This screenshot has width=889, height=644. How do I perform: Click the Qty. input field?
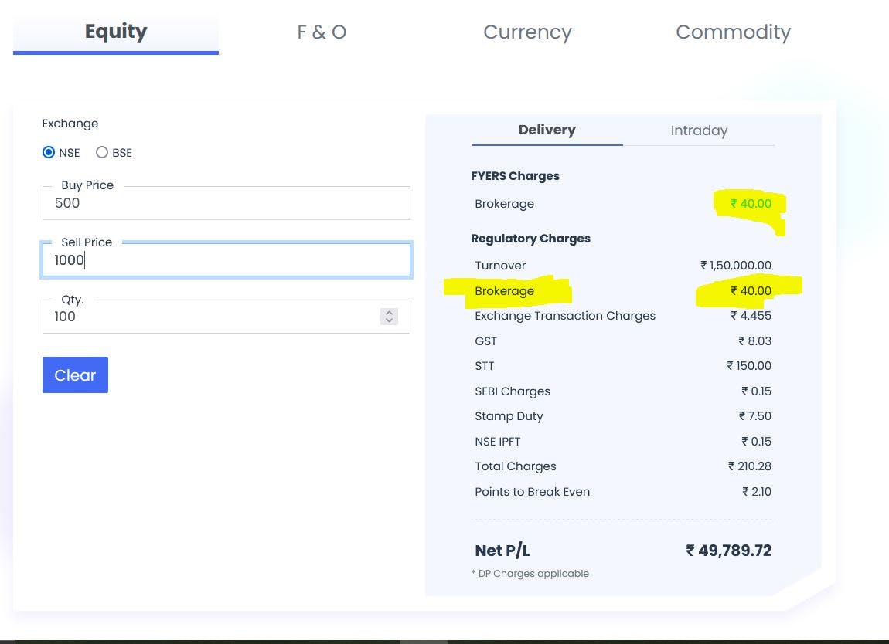(210, 317)
